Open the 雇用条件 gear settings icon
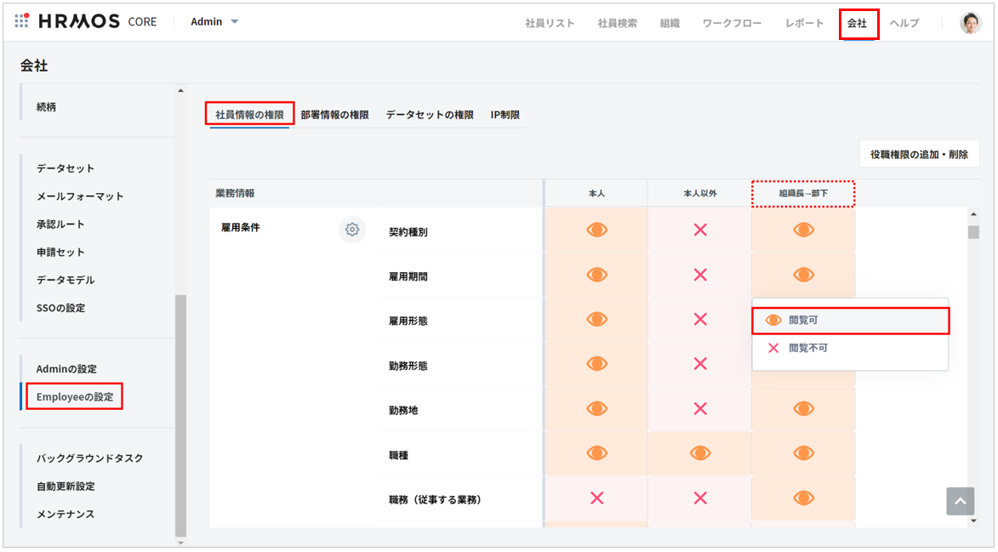998x552 pixels. (352, 230)
